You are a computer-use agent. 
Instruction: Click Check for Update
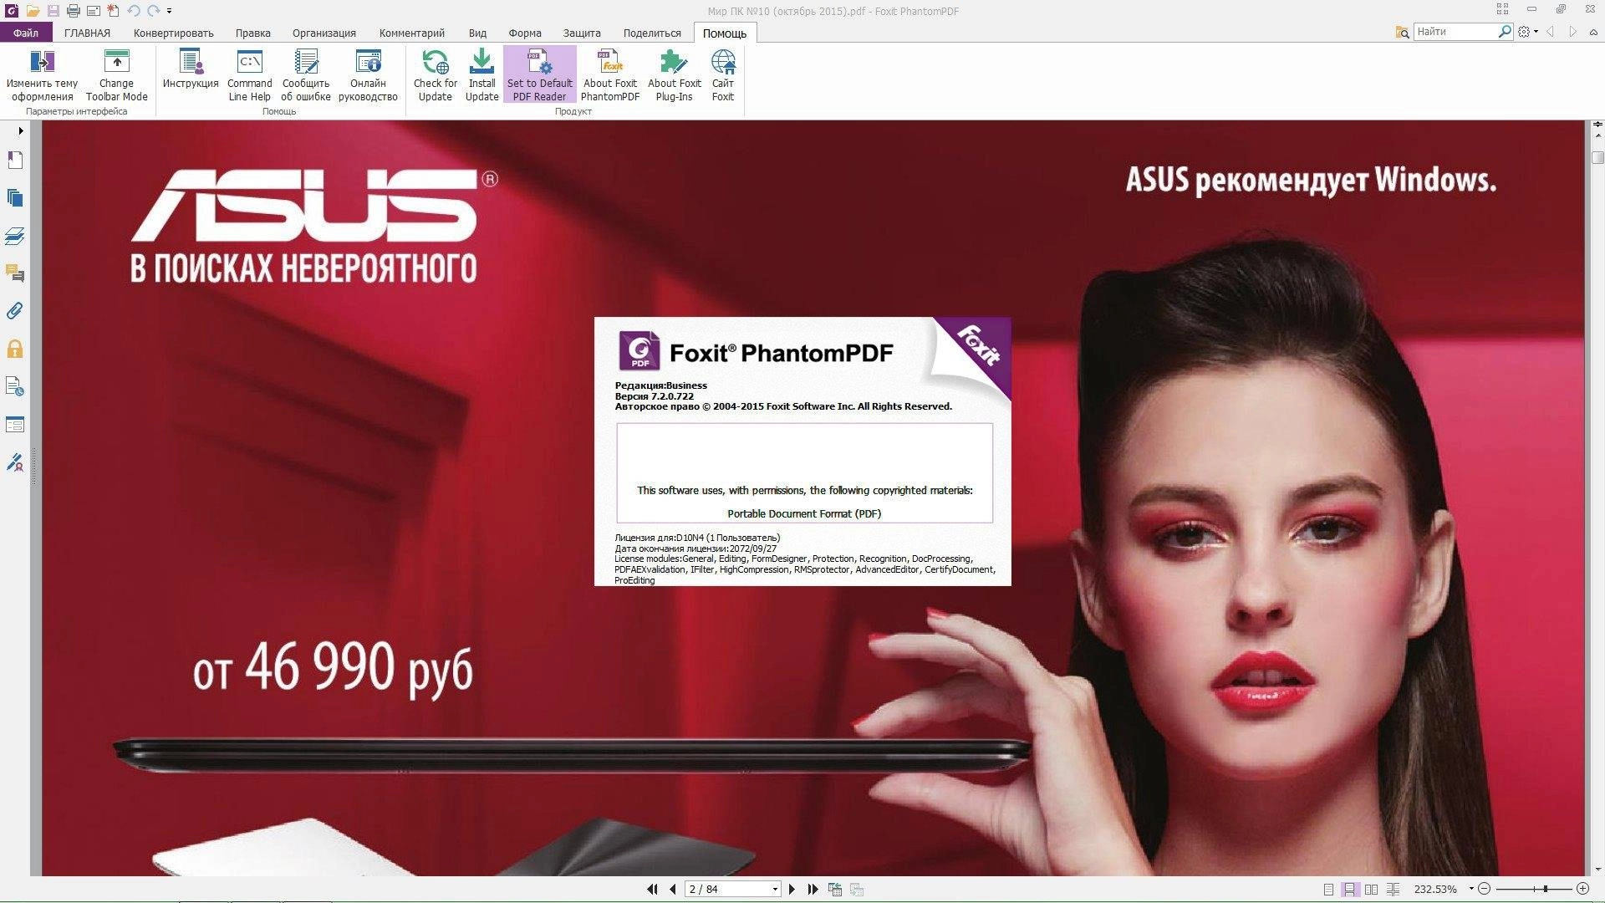coord(435,75)
